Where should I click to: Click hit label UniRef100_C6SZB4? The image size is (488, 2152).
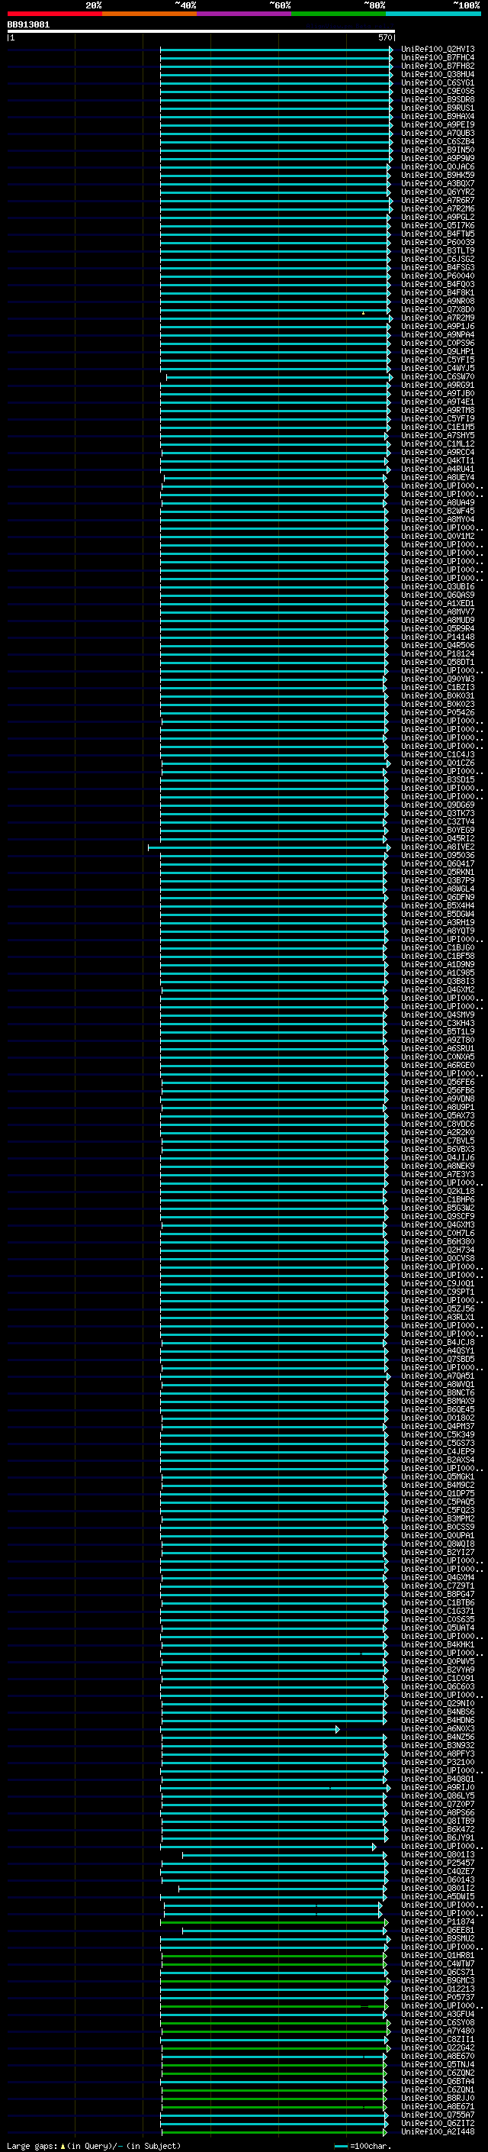[438, 142]
